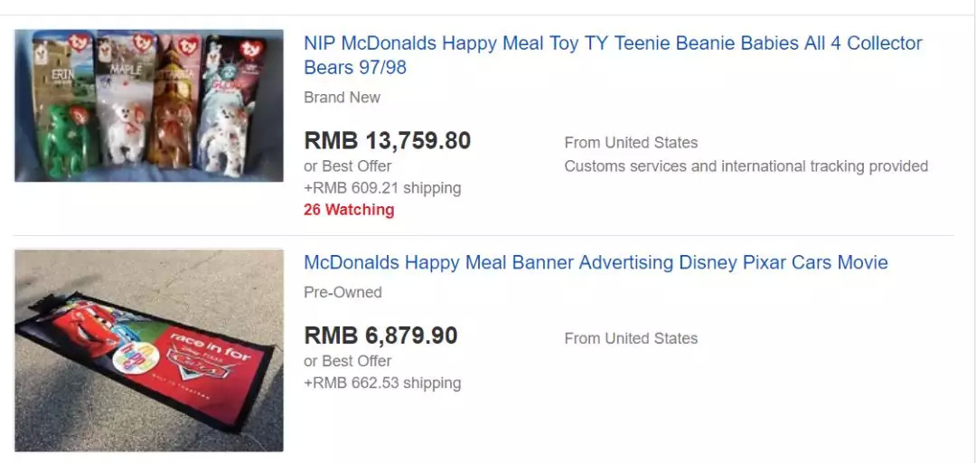976x463 pixels.
Task: Click the "Pre-Owned" condition label
Action: [x=343, y=292]
